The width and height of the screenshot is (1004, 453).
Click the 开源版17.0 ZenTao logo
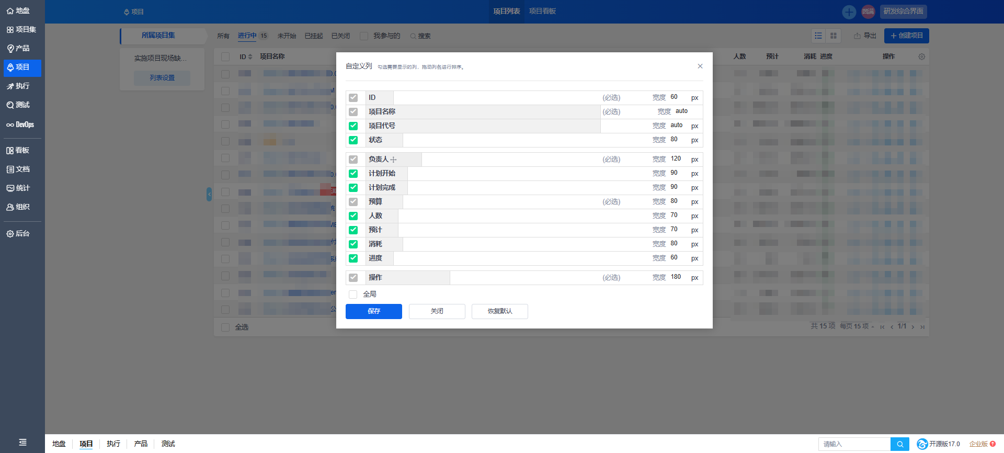(x=938, y=444)
